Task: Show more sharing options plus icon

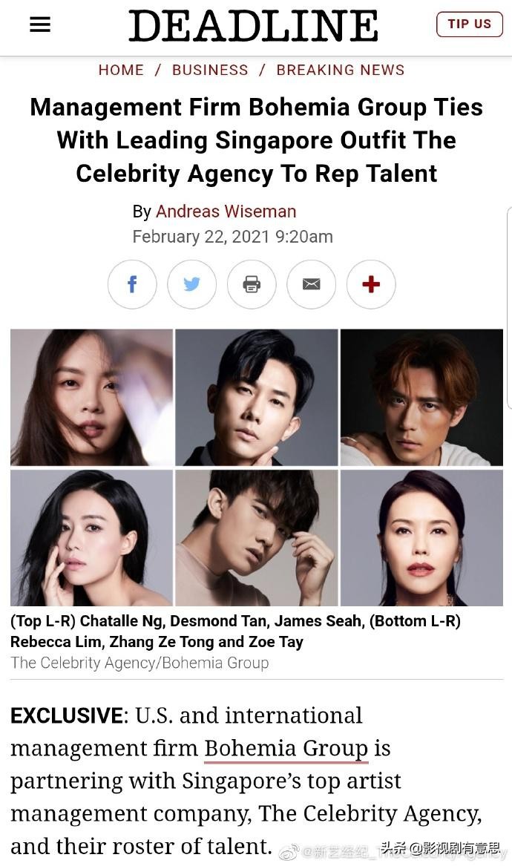Action: (x=370, y=284)
